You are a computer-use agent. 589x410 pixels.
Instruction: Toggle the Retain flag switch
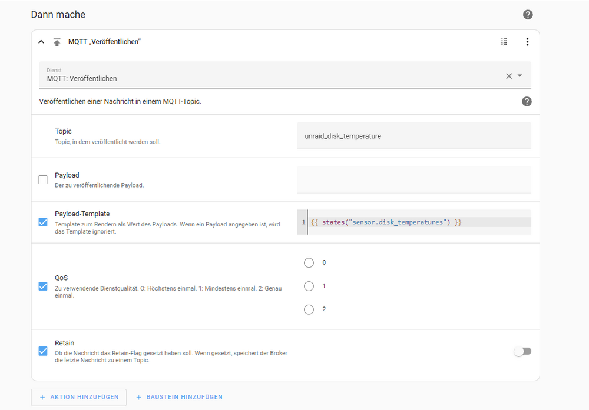[522, 351]
